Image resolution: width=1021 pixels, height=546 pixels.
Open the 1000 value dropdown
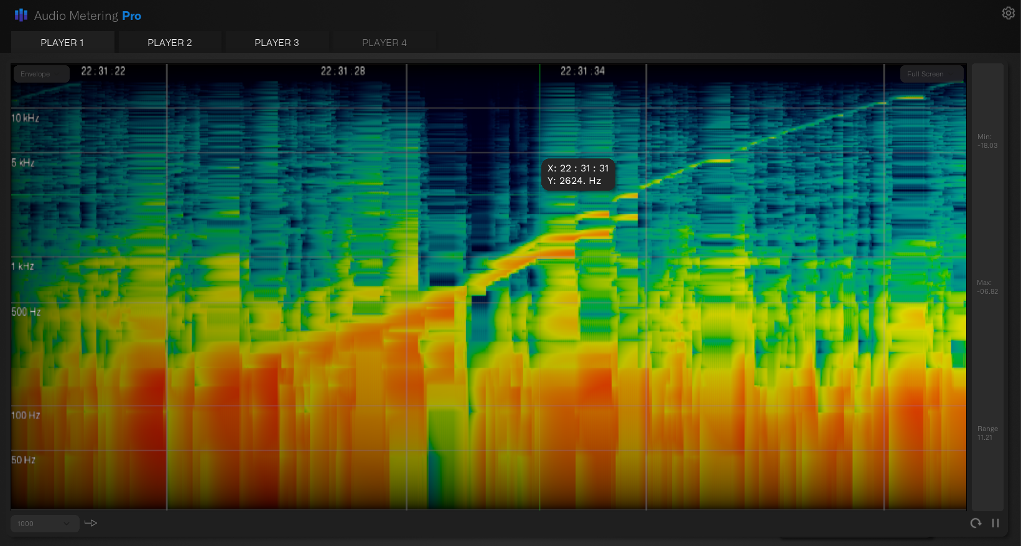click(x=44, y=524)
